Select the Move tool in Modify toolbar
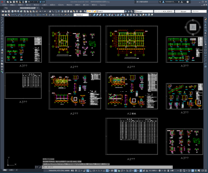Viewport: 208px width, 173px height. (x=206, y=33)
